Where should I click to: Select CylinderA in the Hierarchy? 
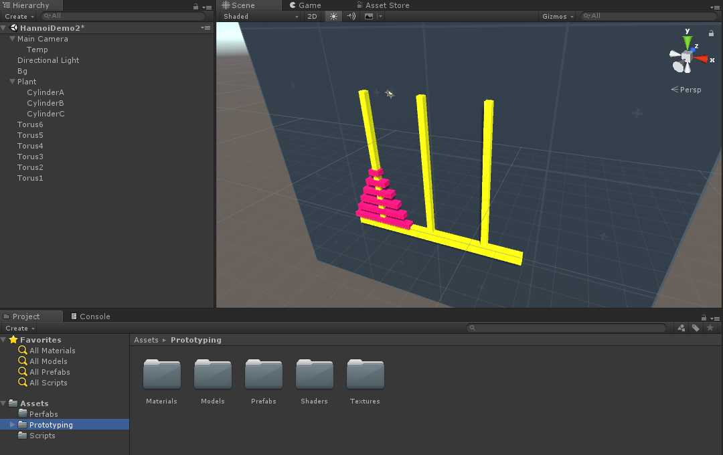coord(46,92)
